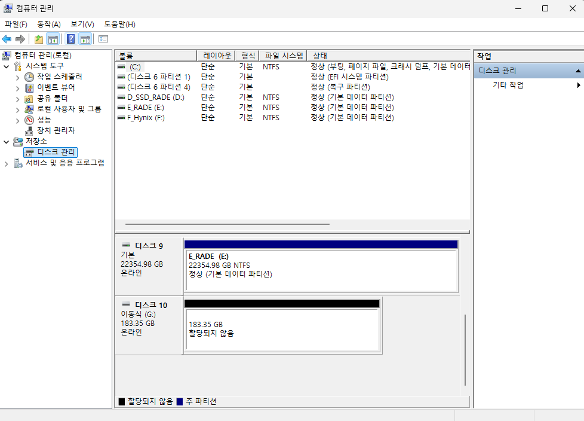Click the disk icon next to 디스크 10
Screen dimensions: 584x421
click(126, 304)
